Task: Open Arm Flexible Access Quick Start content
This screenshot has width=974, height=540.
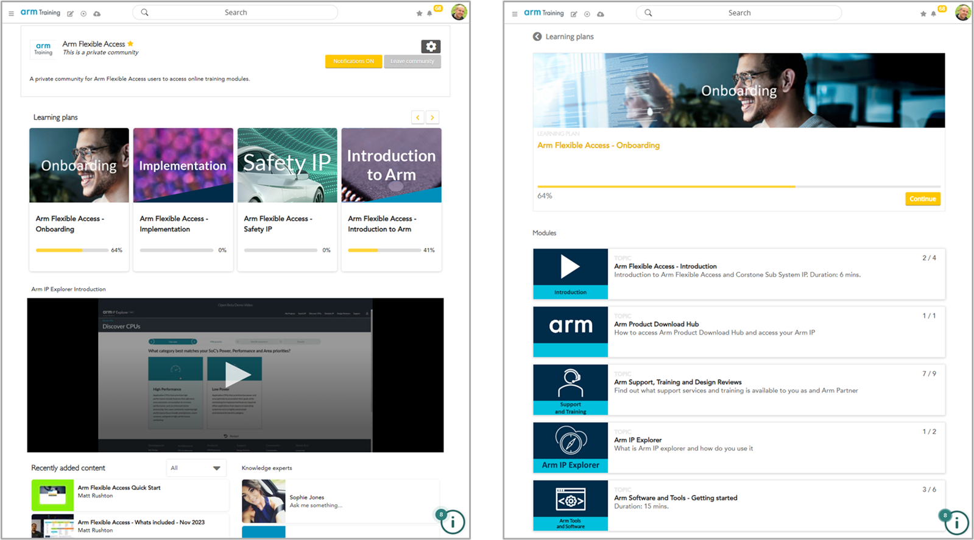Action: (x=119, y=488)
